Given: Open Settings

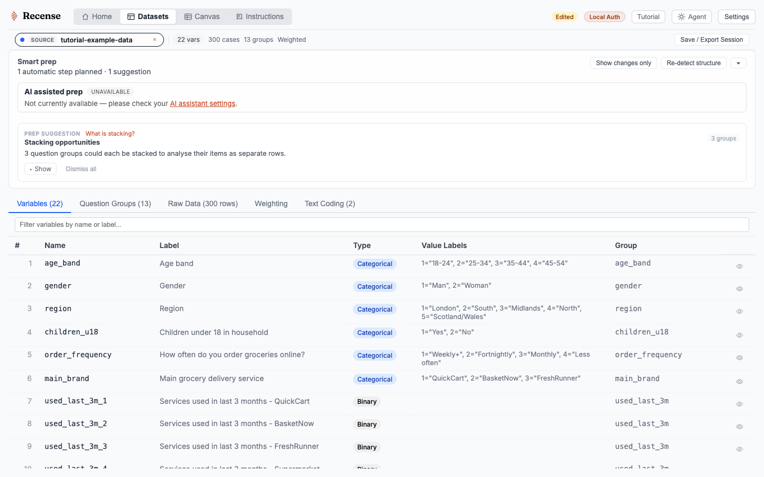Looking at the screenshot, I should point(736,17).
